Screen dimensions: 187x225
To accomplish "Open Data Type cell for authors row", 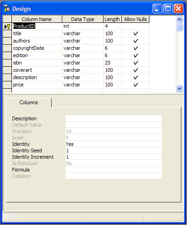I will [x=82, y=41].
